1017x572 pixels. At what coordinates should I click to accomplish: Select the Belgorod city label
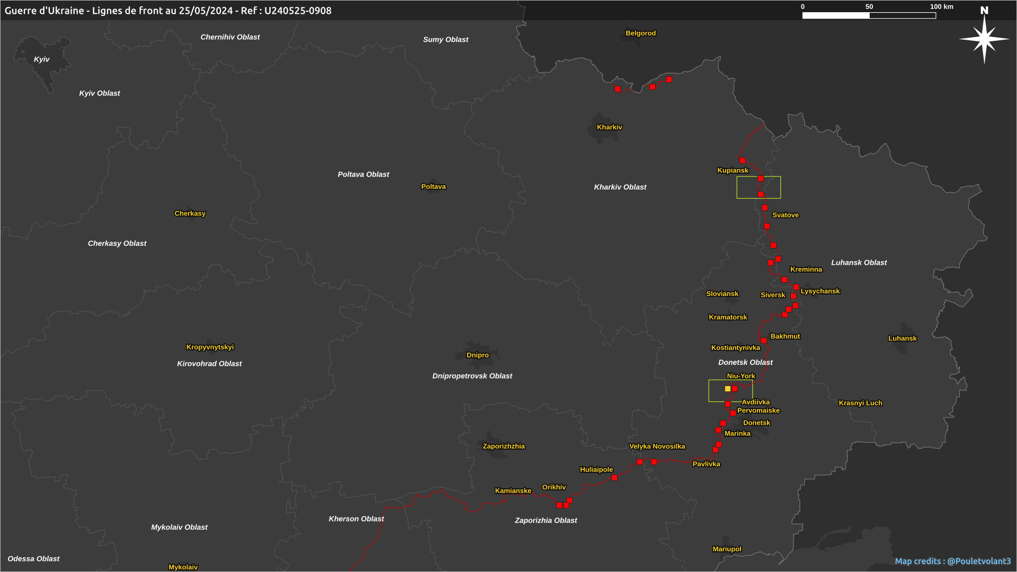(x=640, y=33)
